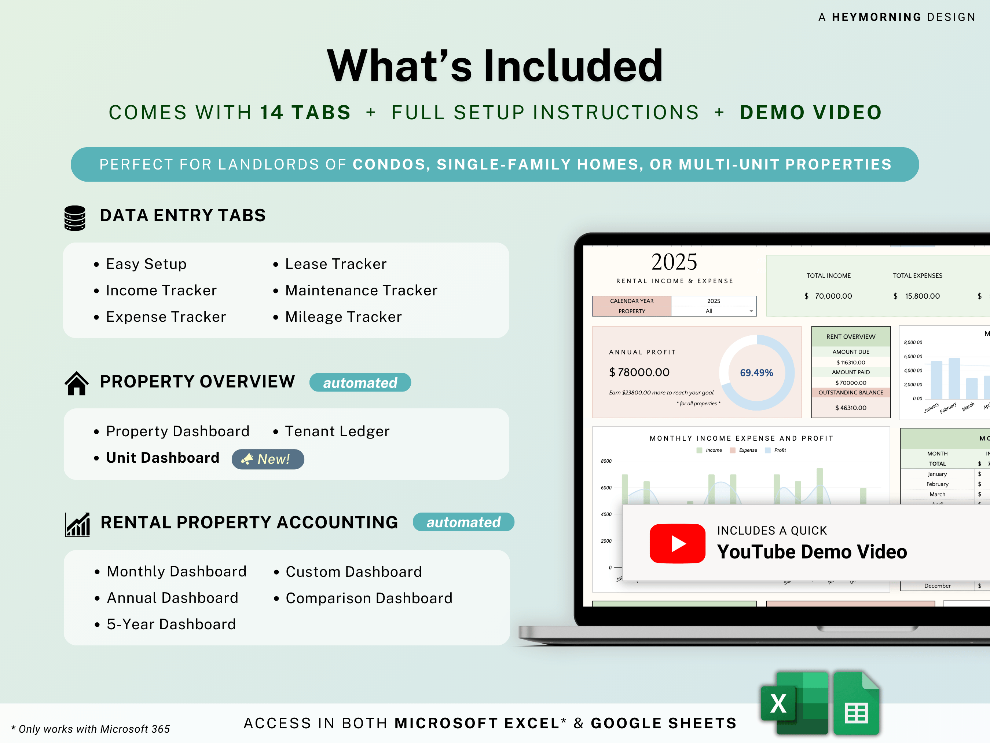Viewport: 990px width, 743px height.
Task: Toggle the Profit legend swatch on the chart
Action: point(769,450)
